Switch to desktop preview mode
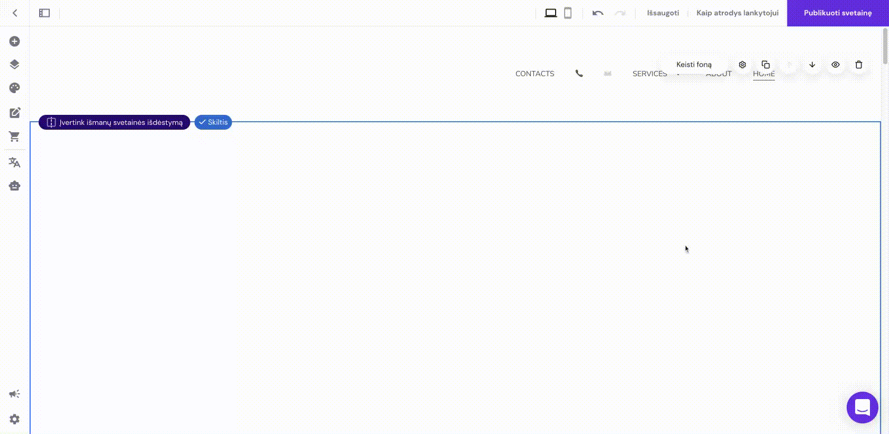The width and height of the screenshot is (889, 434). click(x=551, y=13)
